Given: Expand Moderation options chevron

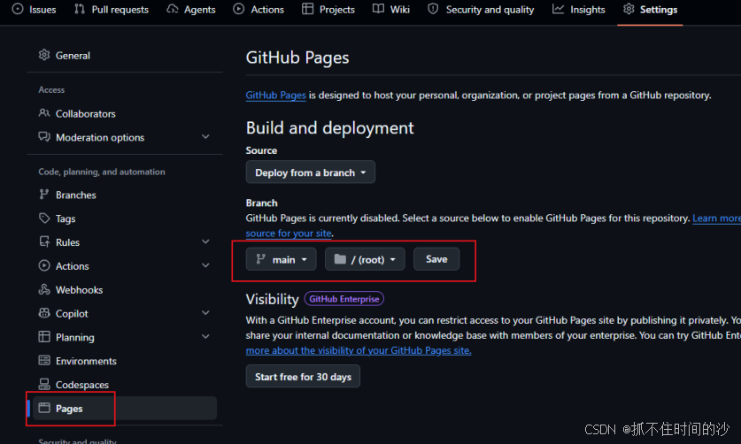Looking at the screenshot, I should click(205, 137).
